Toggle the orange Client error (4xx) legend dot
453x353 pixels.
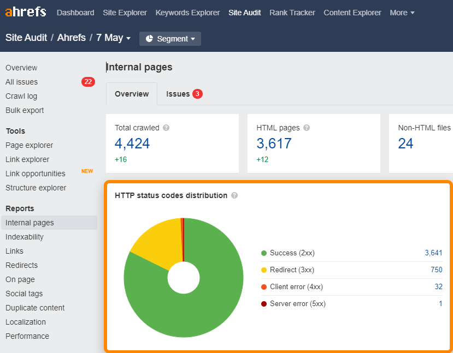(264, 287)
